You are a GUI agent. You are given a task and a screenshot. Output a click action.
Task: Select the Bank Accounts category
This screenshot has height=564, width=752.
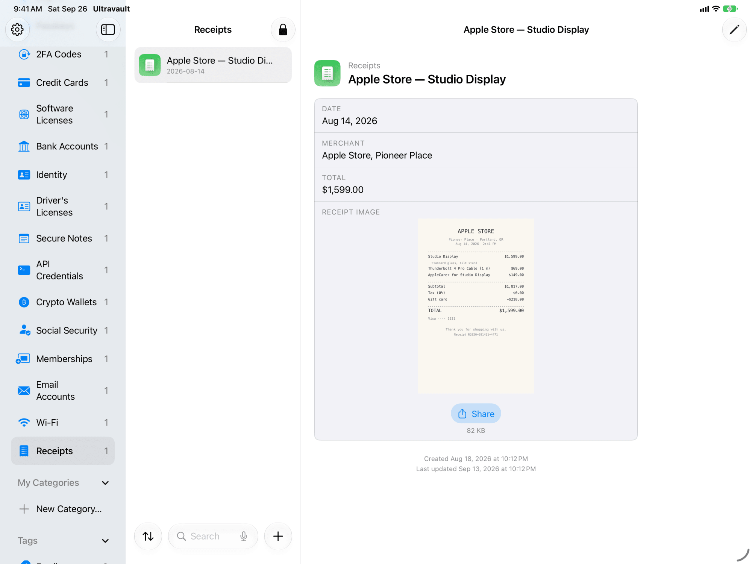[x=63, y=146]
